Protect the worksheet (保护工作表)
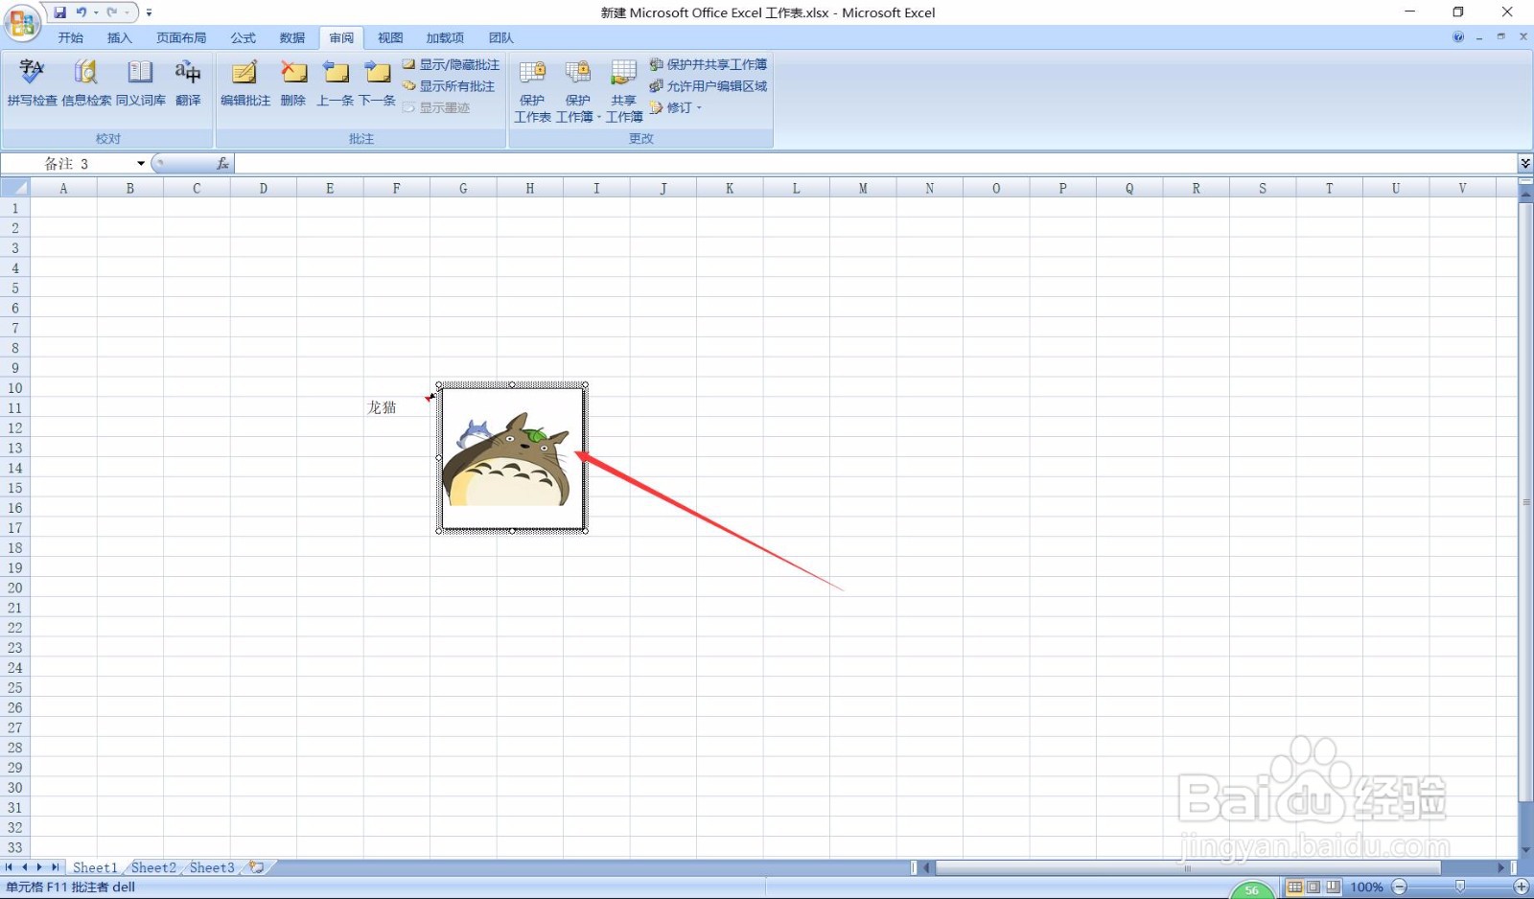1534x899 pixels. pyautogui.click(x=532, y=91)
